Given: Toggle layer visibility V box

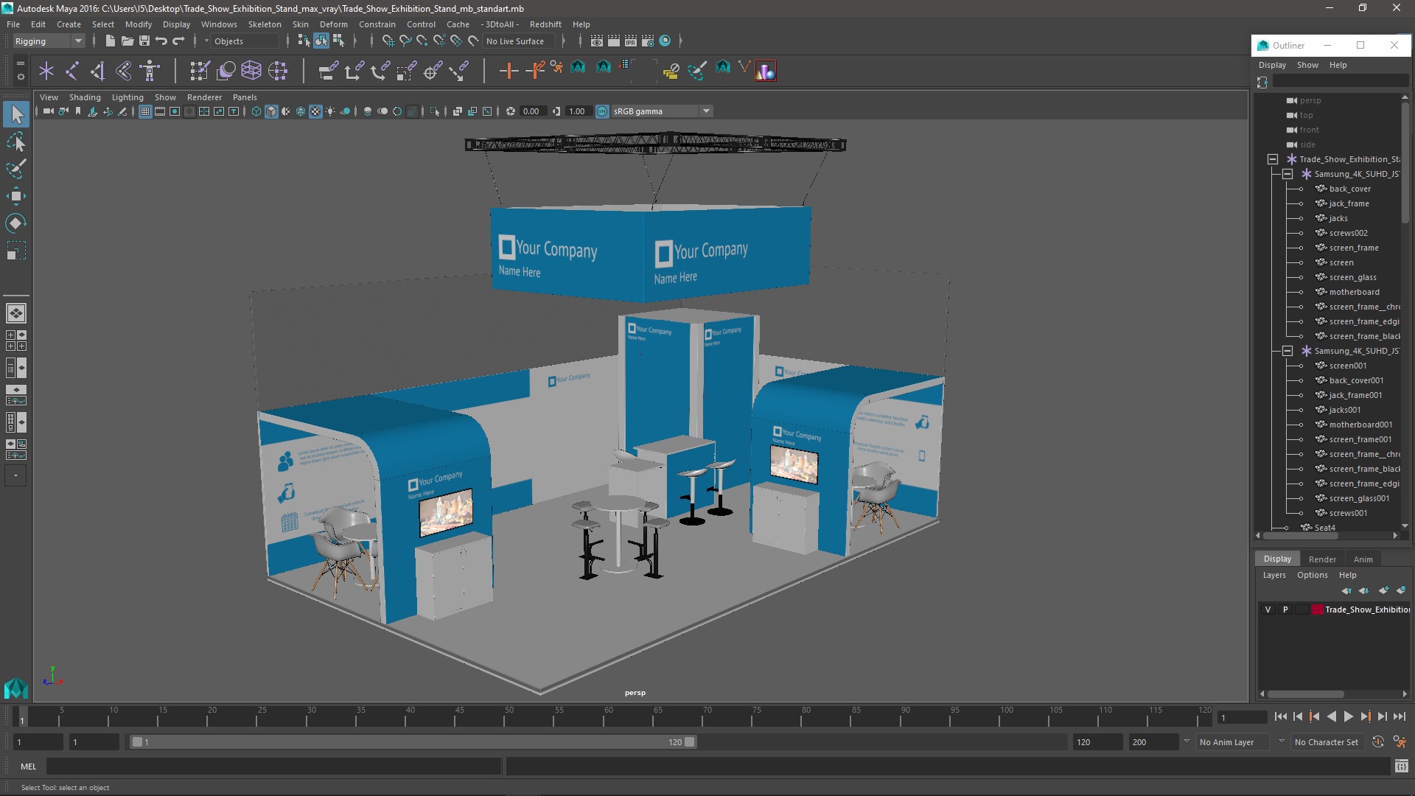Looking at the screenshot, I should [x=1268, y=610].
